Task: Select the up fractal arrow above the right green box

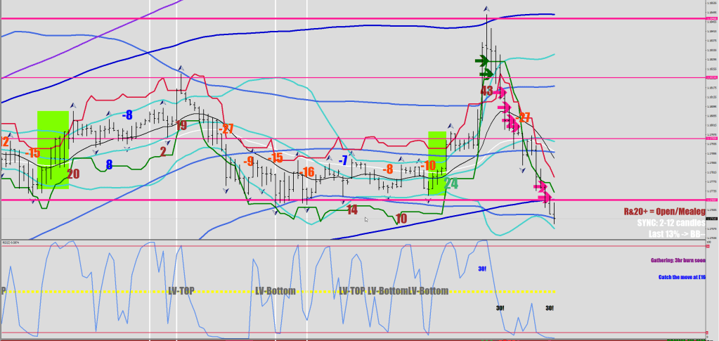Action: point(451,127)
